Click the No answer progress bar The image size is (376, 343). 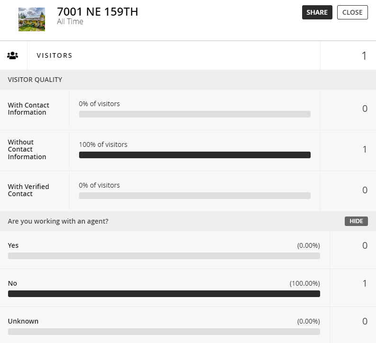(x=164, y=294)
